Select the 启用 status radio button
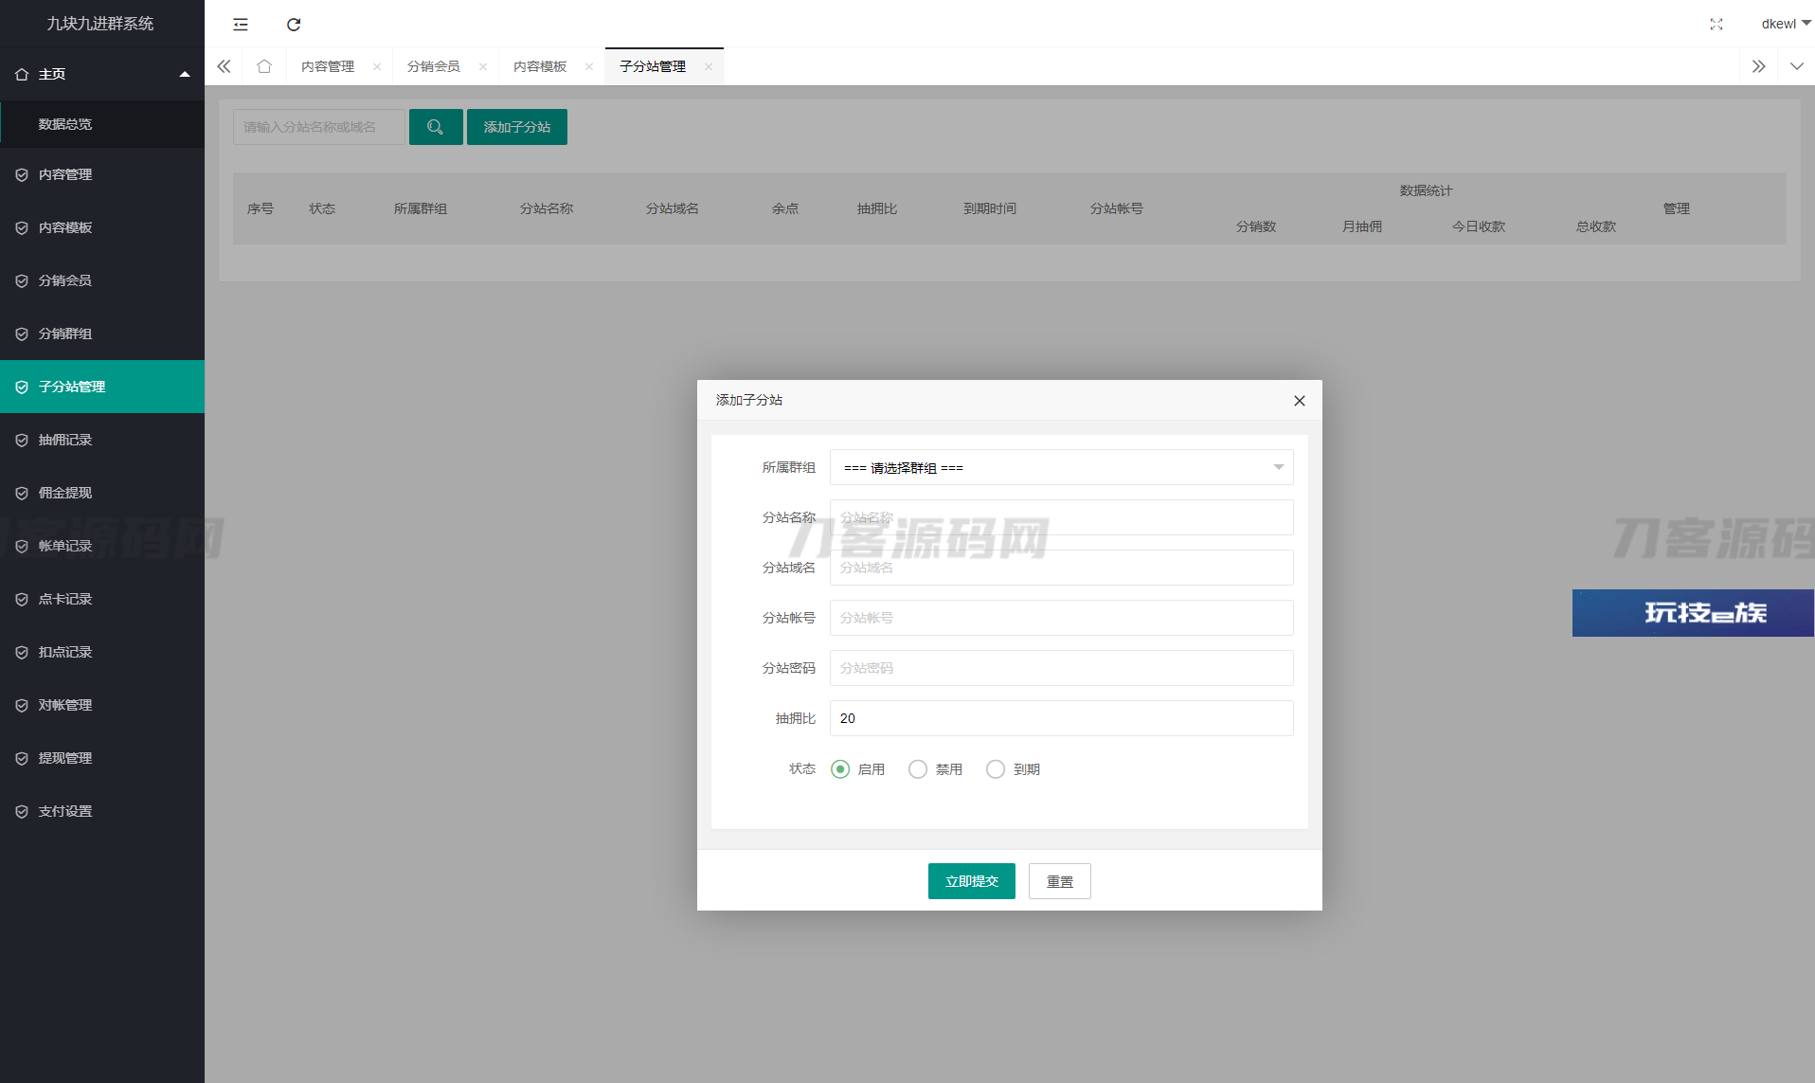This screenshot has width=1815, height=1083. point(840,769)
